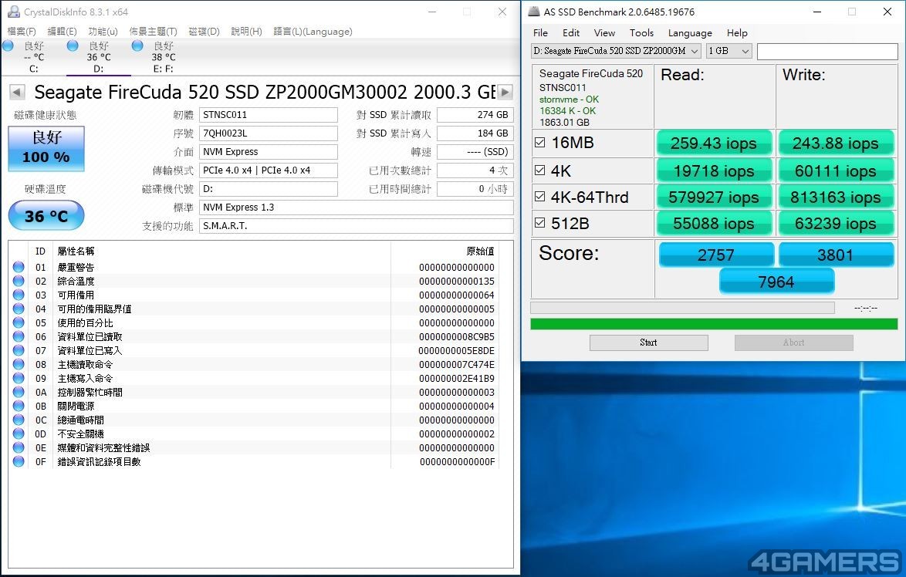
Task: Click status icon for attribute 05 使用的百分比
Action: [19, 322]
